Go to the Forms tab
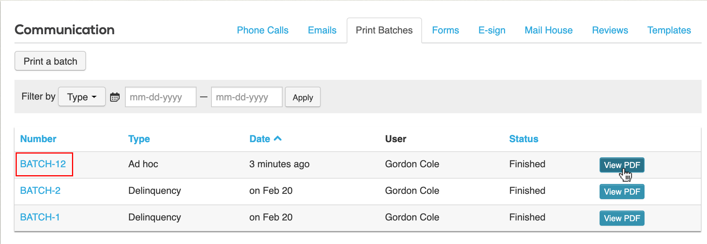 (x=445, y=30)
